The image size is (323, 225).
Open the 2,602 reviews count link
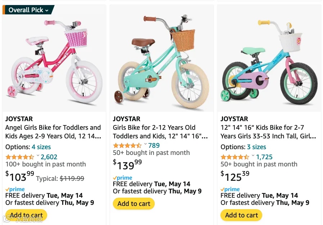click(49, 157)
